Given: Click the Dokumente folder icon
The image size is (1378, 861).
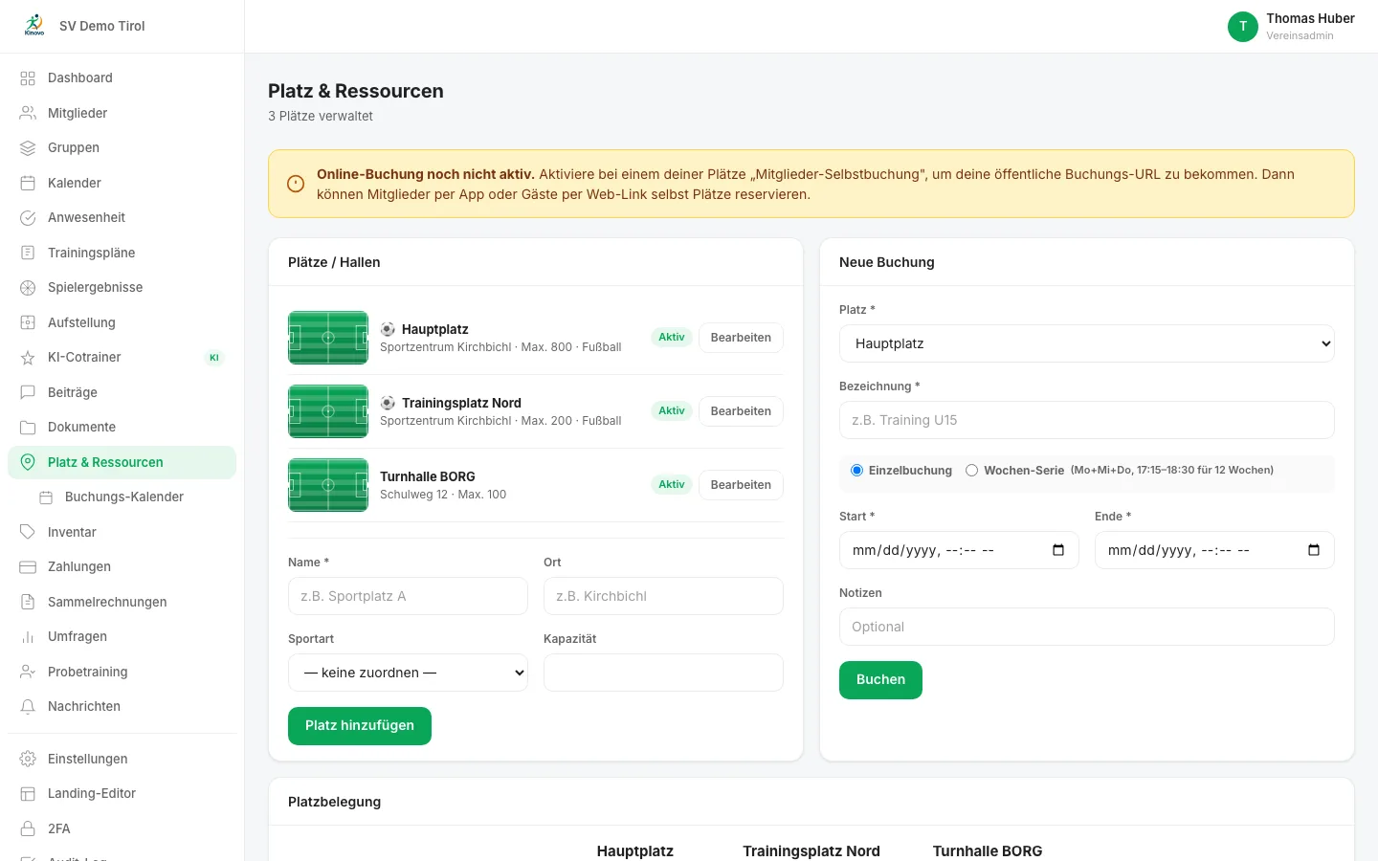Looking at the screenshot, I should pyautogui.click(x=28, y=428).
